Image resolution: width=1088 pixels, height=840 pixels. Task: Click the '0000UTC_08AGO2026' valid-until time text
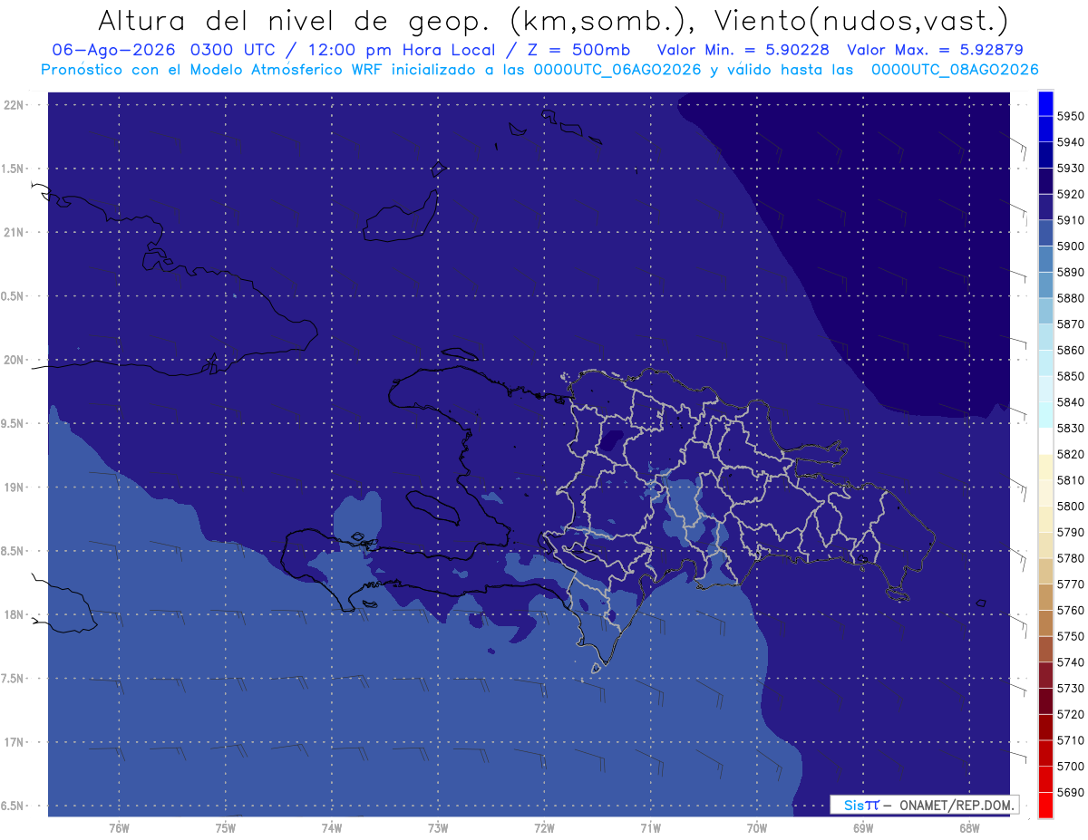(x=955, y=70)
